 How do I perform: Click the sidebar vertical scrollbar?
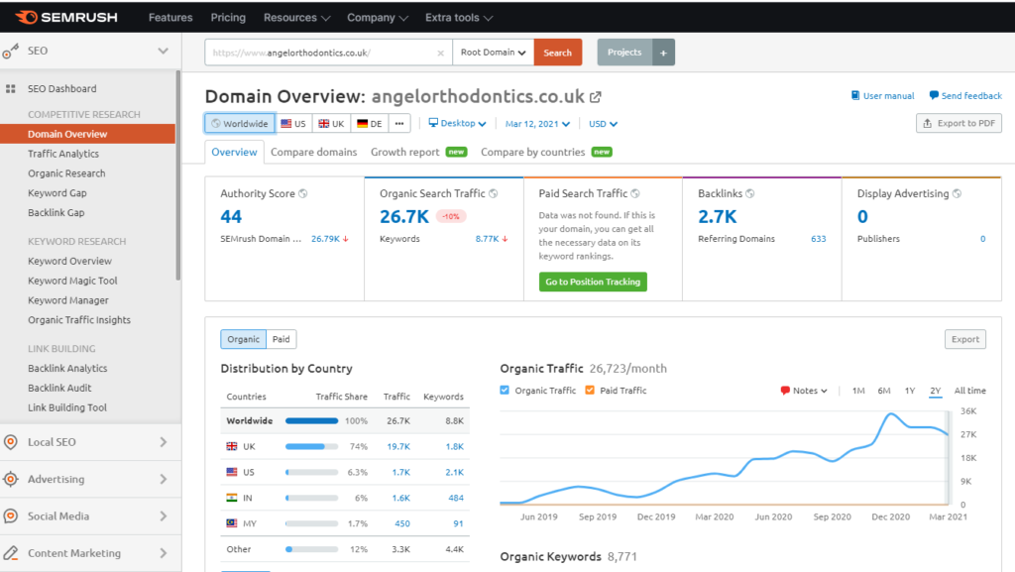click(x=178, y=175)
